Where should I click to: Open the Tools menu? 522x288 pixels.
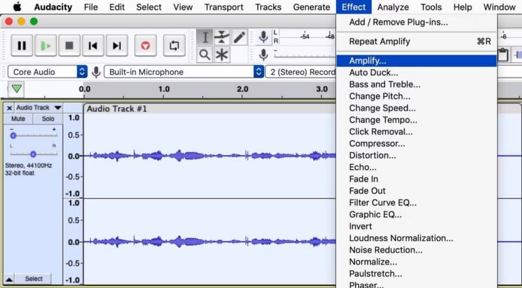431,7
